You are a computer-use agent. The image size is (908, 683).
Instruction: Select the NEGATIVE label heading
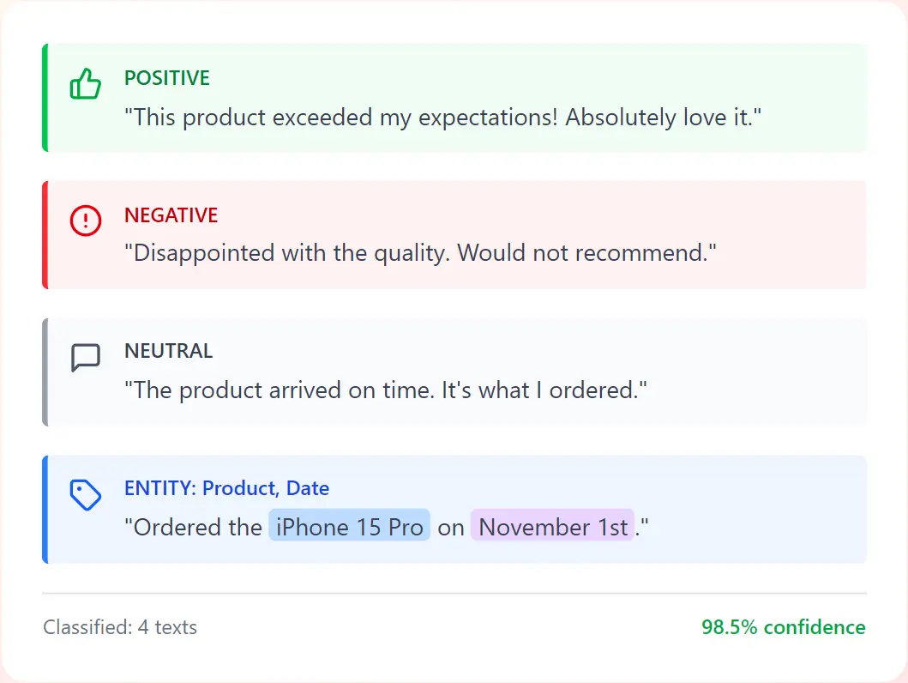tap(171, 215)
